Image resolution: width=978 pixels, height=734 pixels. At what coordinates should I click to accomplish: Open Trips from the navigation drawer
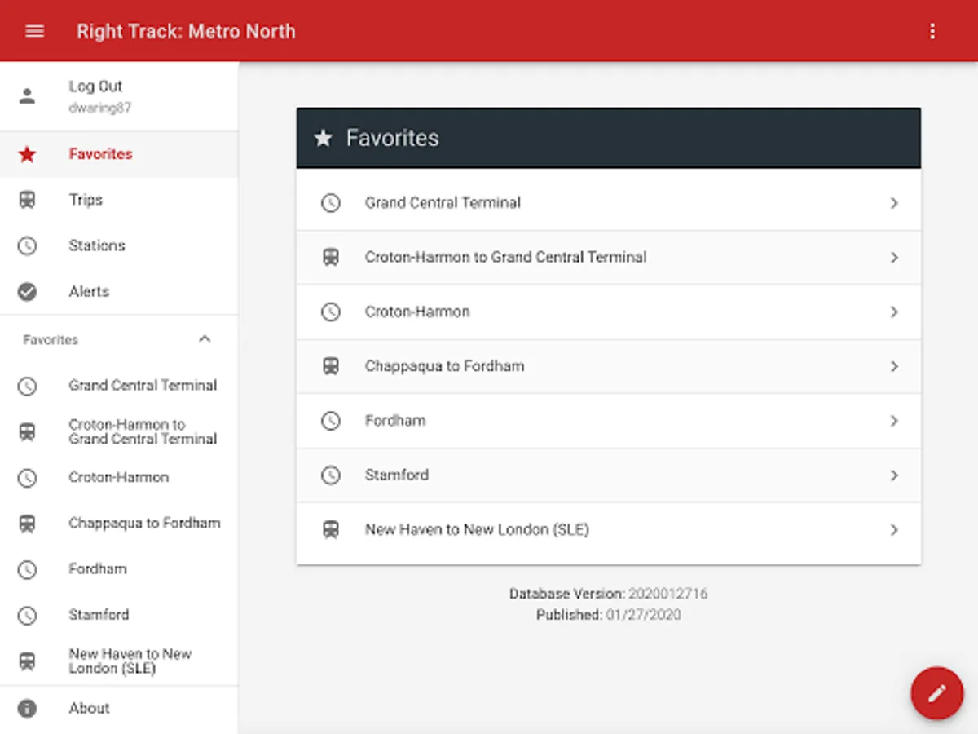pyautogui.click(x=119, y=200)
